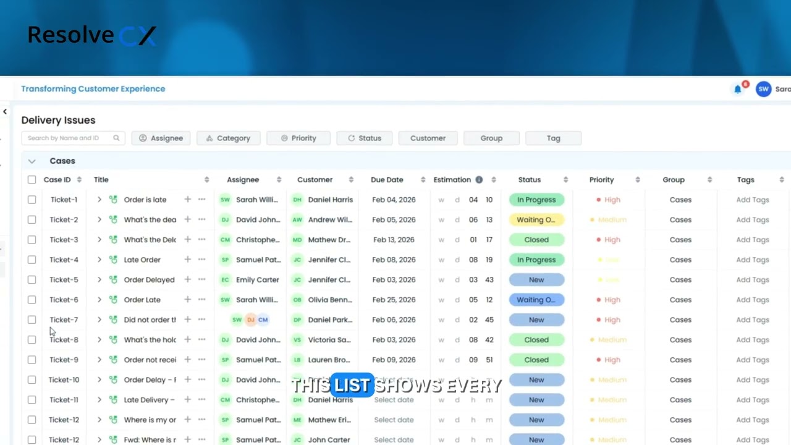Open three-dot menu for Ticket-11
This screenshot has width=791, height=445.
[201, 400]
